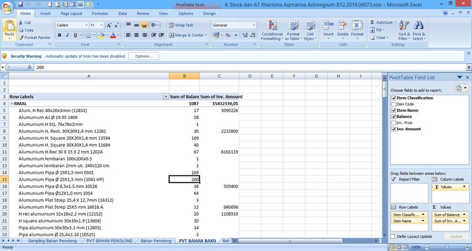This screenshot has width=472, height=251.
Task: Open Format as Table gallery
Action: pyautogui.click(x=293, y=30)
